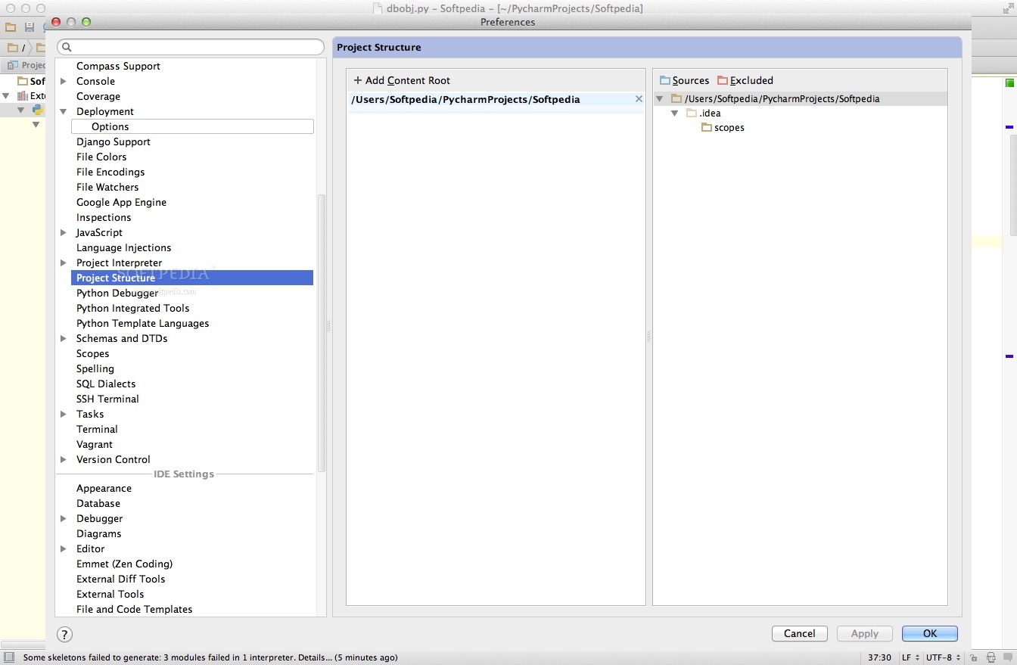
Task: Click the Excluded folder icon
Action: (x=723, y=80)
